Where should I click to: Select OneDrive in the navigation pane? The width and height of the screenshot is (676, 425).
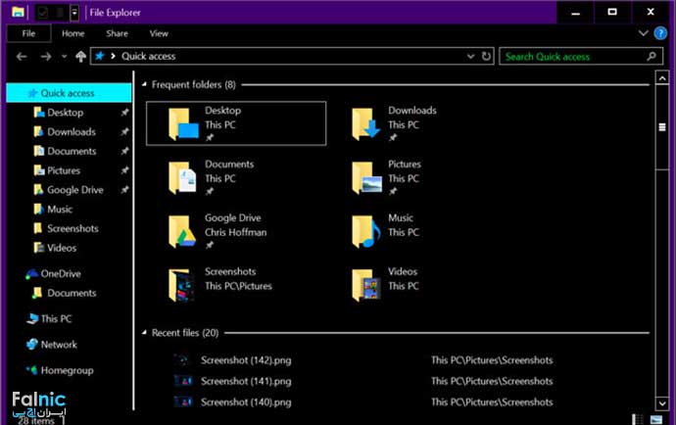[x=60, y=274]
